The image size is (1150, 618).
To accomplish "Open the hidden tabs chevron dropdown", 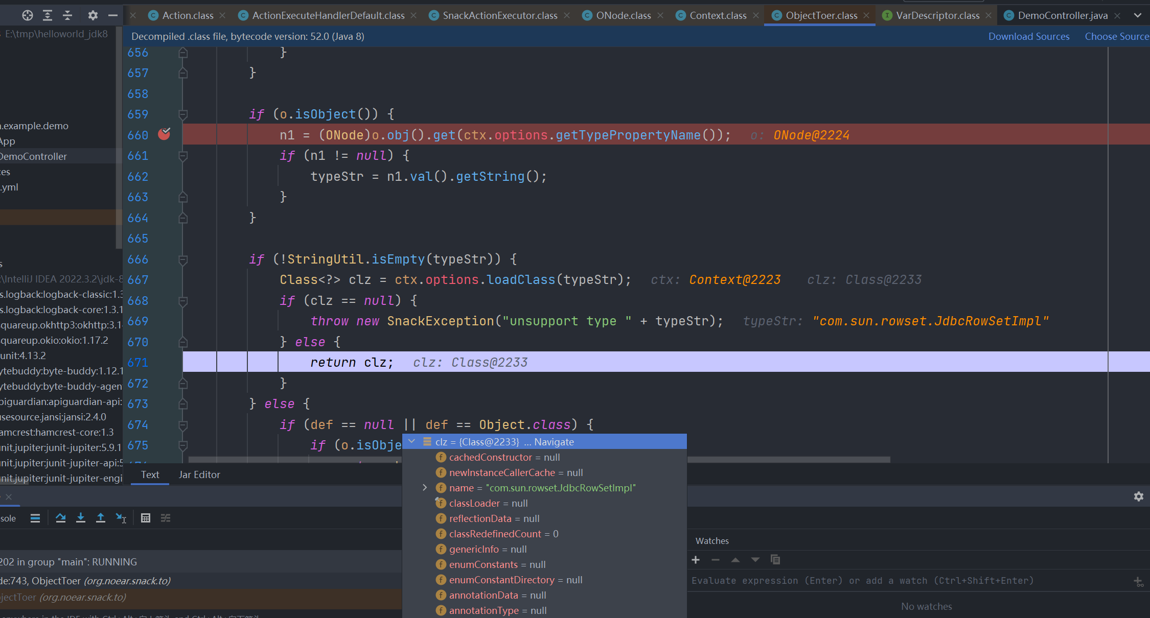I will click(1138, 15).
